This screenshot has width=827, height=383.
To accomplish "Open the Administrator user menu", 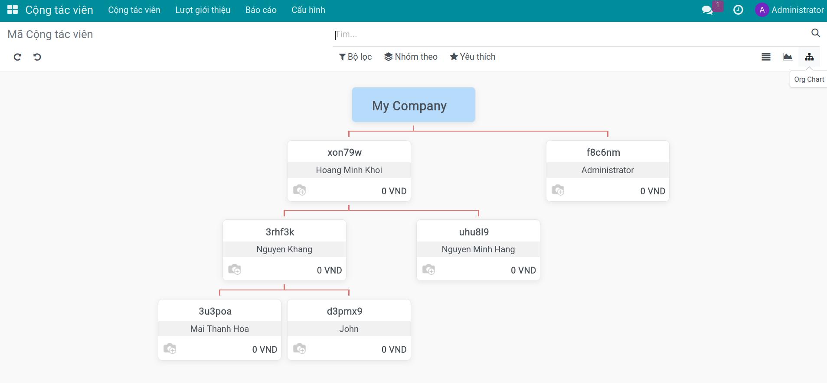I will tap(789, 10).
